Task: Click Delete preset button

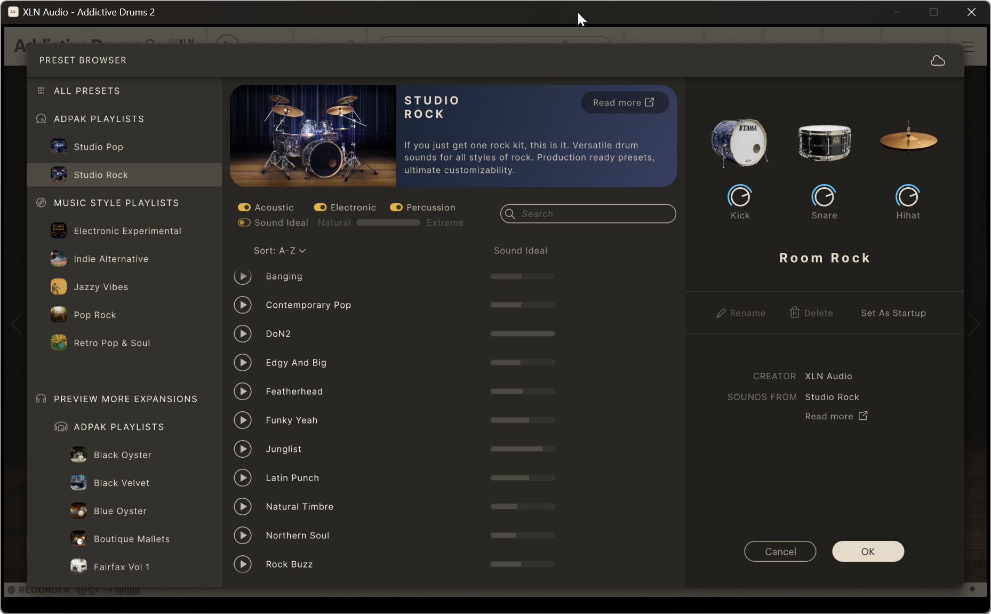Action: 811,313
